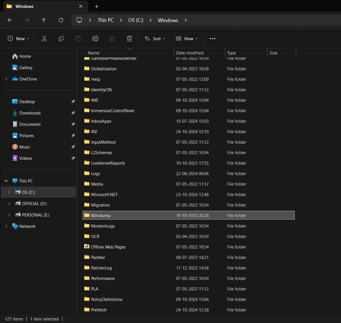Expand the OneDrive tree node

point(6,79)
